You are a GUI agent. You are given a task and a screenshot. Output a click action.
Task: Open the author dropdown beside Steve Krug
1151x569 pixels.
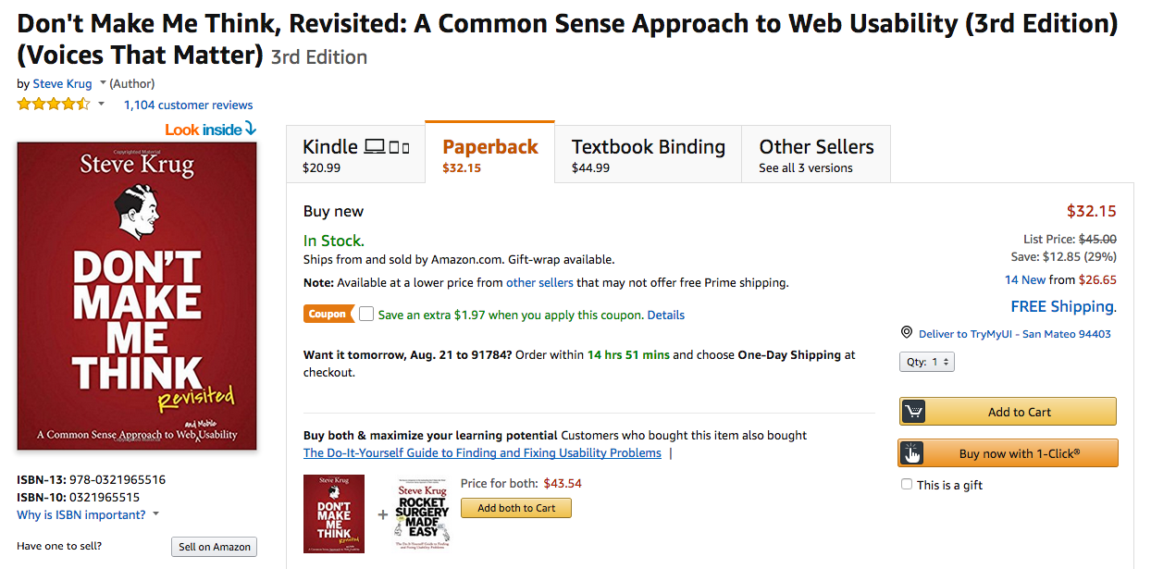click(x=102, y=83)
